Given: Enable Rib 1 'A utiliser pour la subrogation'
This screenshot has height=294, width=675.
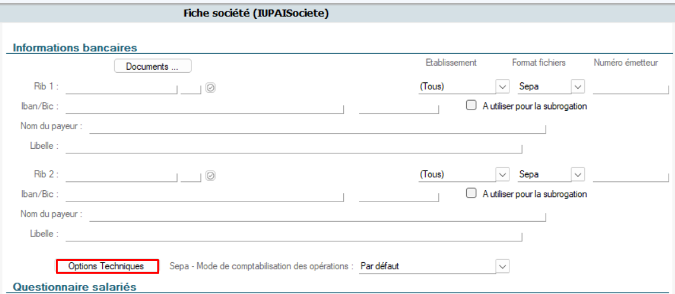Looking at the screenshot, I should click(x=471, y=106).
